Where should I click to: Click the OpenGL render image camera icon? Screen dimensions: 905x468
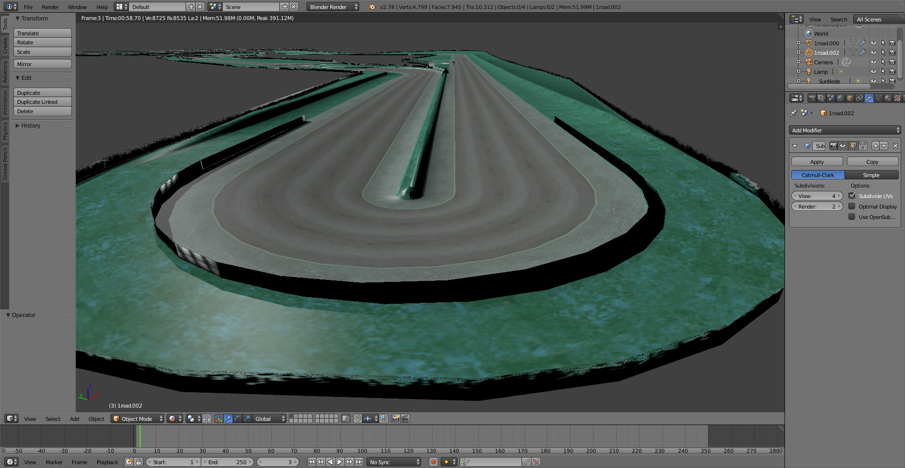pyautogui.click(x=395, y=418)
